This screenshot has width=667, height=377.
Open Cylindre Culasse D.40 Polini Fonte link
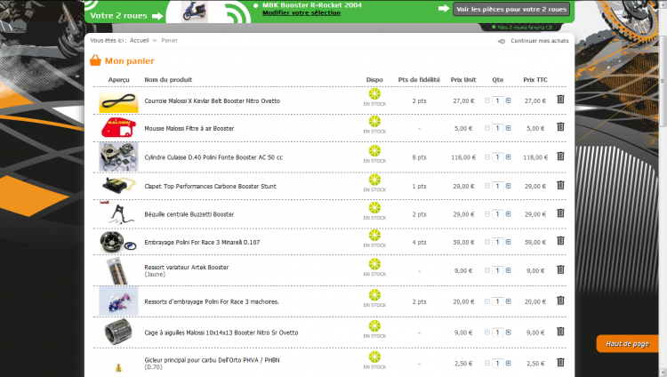pyautogui.click(x=213, y=157)
